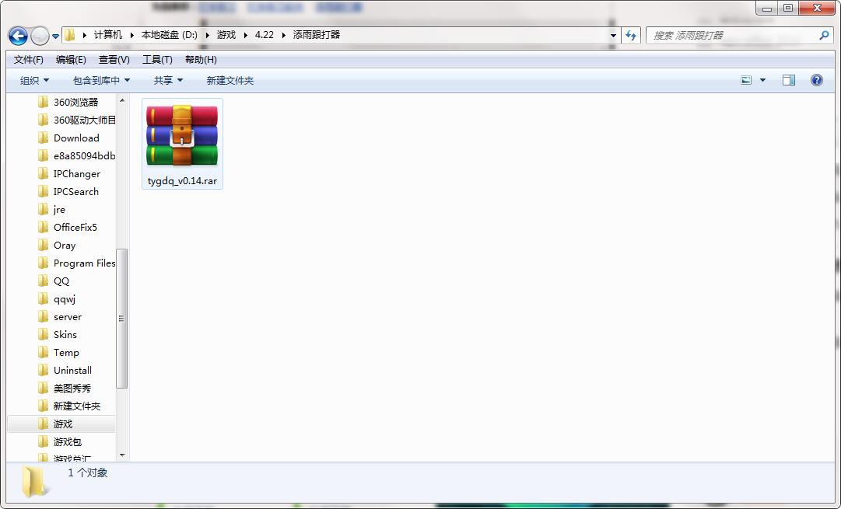Open the 组织 dropdown in toolbar
Image resolution: width=841 pixels, height=509 pixels.
pos(34,80)
